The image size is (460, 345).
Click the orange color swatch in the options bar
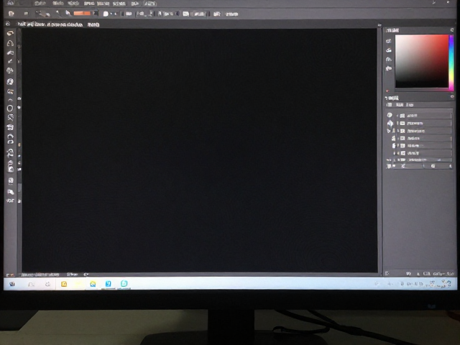[82, 13]
